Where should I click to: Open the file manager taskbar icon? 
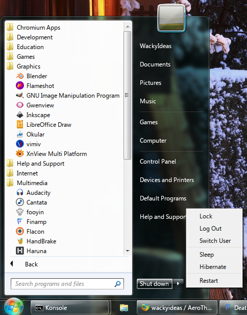(x=124, y=308)
